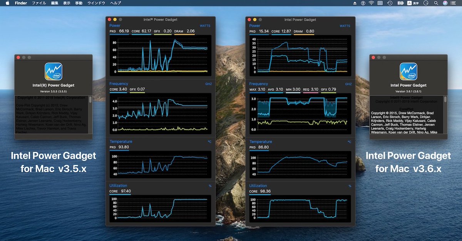This screenshot has height=241, width=462.
Task: Open the Finder menu
Action: [x=21, y=3]
